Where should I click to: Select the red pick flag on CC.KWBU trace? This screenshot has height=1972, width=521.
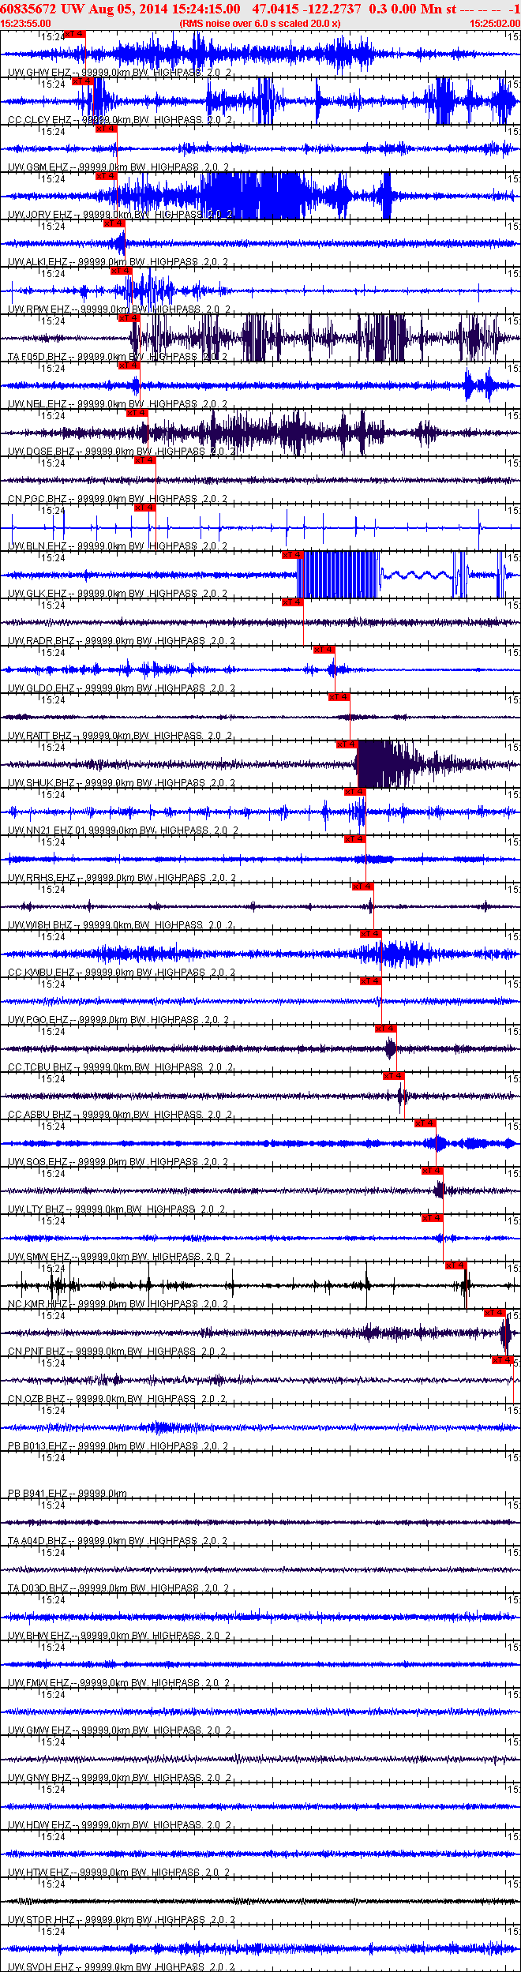pyautogui.click(x=370, y=934)
